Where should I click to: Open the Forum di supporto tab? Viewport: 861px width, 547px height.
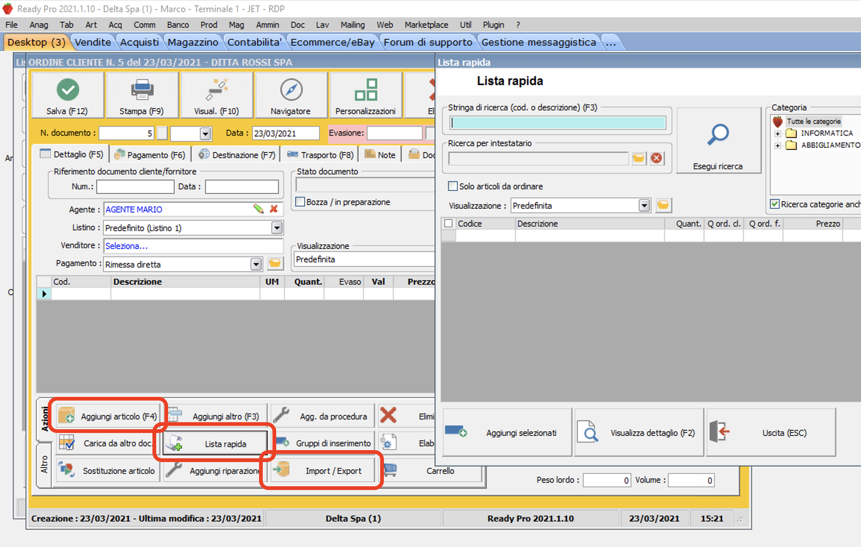428,42
